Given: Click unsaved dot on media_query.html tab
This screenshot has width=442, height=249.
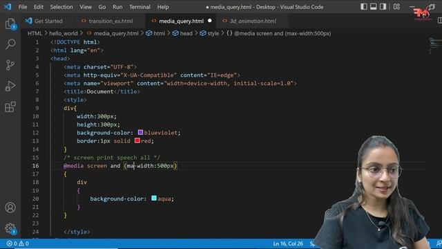Looking at the screenshot, I should pyautogui.click(x=210, y=21).
